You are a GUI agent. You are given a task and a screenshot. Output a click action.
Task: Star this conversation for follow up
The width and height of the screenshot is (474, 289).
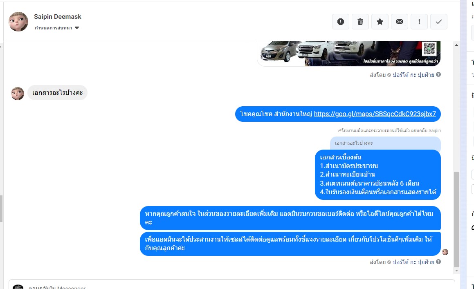point(380,22)
